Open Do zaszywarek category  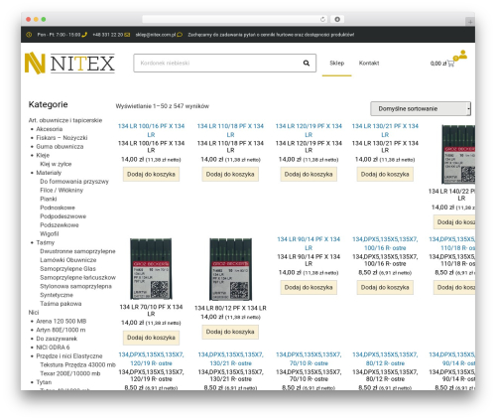[x=57, y=339]
